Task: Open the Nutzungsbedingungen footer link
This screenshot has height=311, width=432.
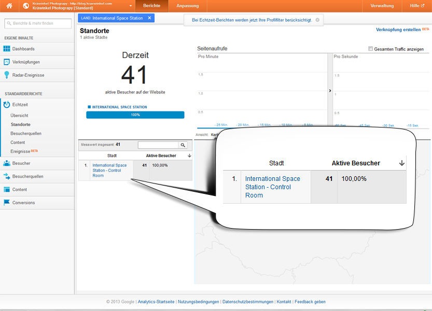Action: tap(198, 302)
